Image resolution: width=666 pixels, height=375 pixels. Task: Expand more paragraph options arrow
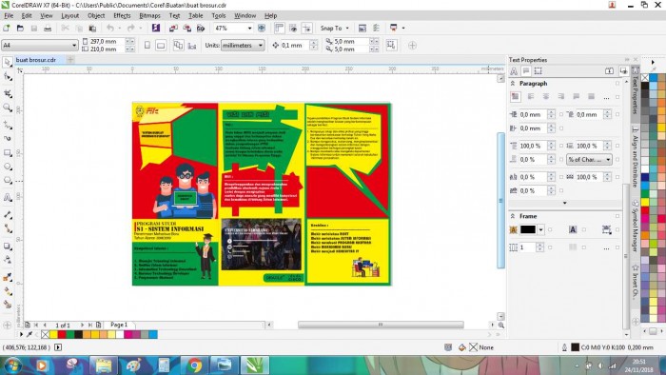click(x=564, y=203)
